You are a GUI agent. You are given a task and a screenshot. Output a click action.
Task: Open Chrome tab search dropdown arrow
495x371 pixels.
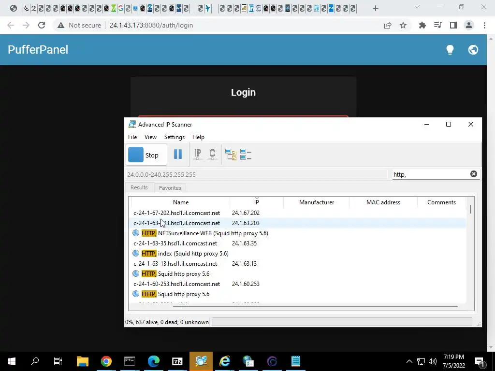pos(417,7)
